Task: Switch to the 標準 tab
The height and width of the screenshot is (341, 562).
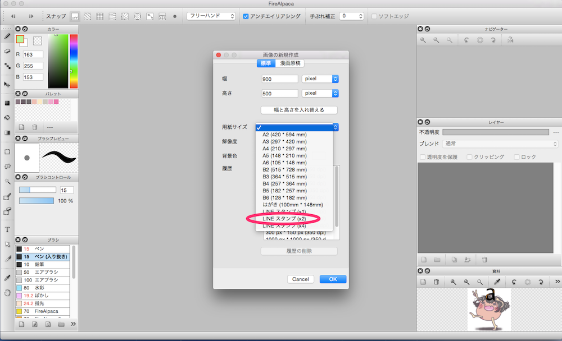Action: tap(266, 63)
